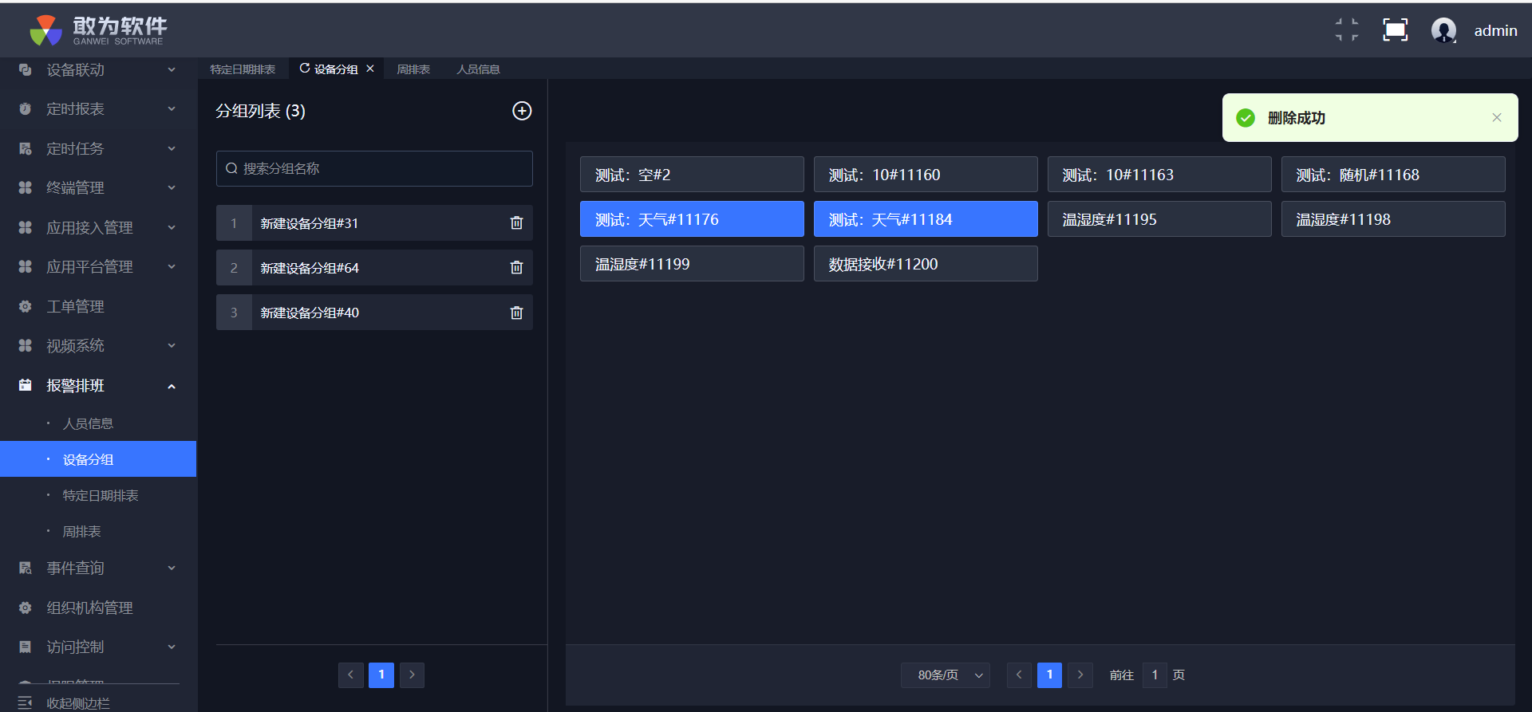Viewport: 1532px width, 712px height.
Task: Click the add group plus icon
Action: [522, 111]
